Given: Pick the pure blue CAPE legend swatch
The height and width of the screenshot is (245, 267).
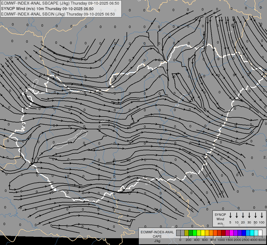Looking at the screenshot, I should [x=244, y=233].
